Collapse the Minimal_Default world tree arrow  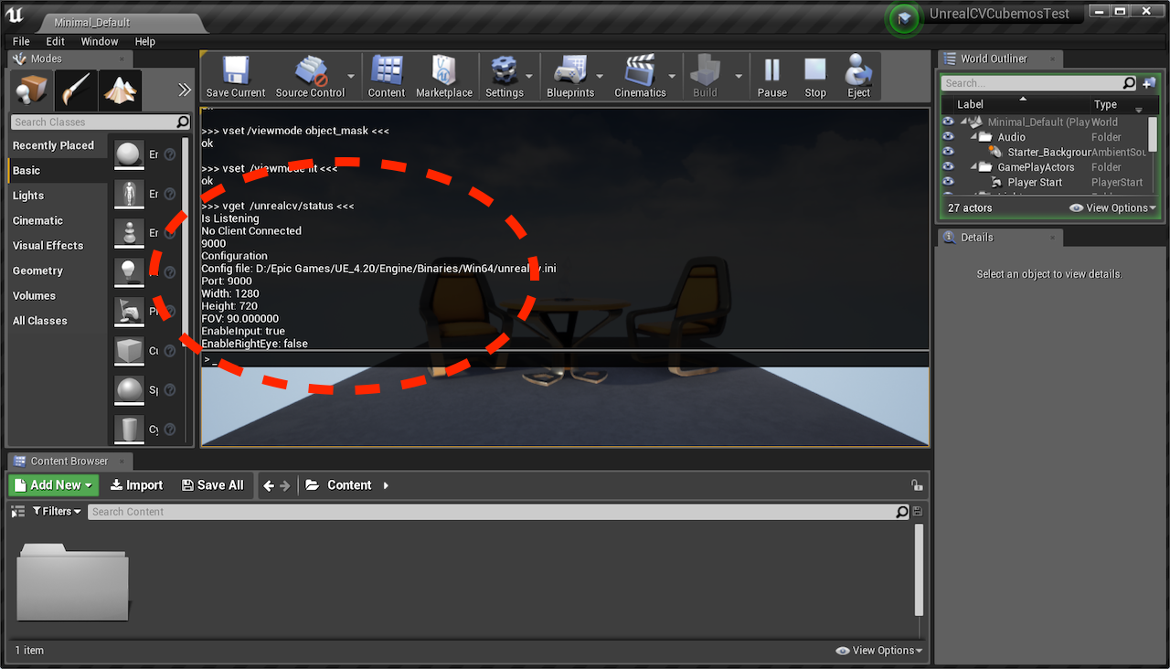pyautogui.click(x=963, y=122)
